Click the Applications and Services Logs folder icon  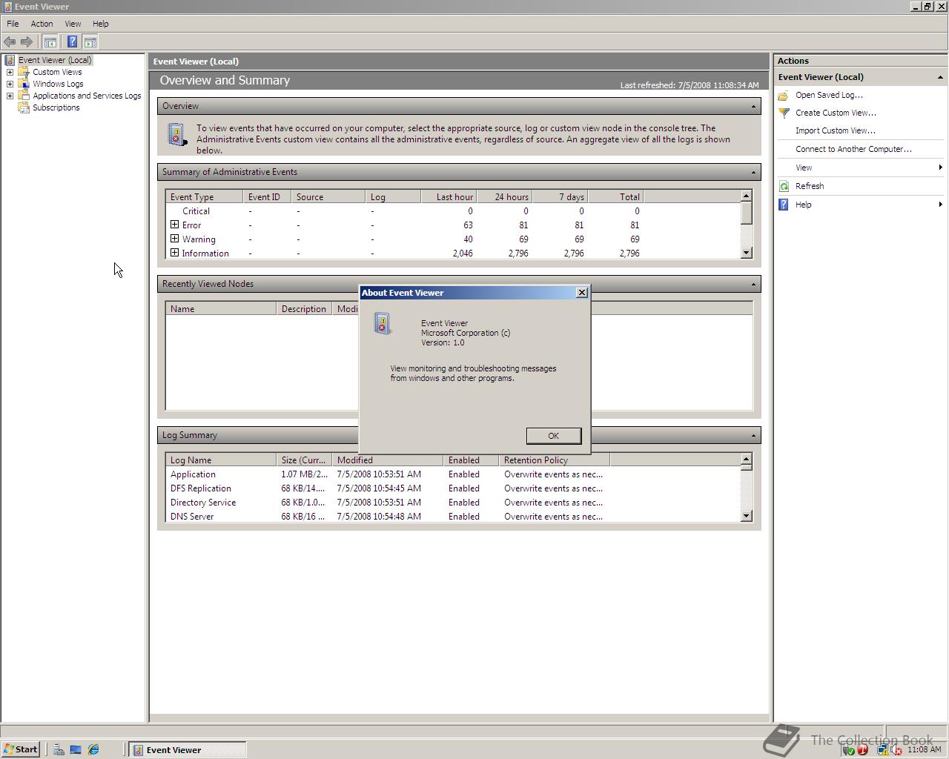coord(24,96)
